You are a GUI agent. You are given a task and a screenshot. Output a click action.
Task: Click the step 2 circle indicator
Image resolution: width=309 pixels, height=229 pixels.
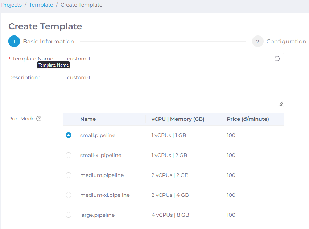(x=257, y=41)
